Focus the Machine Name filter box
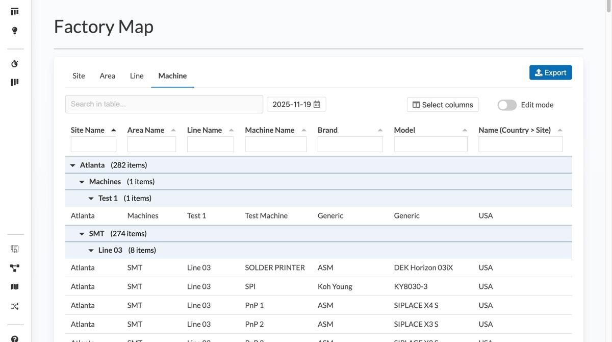612x342 pixels. [x=275, y=144]
